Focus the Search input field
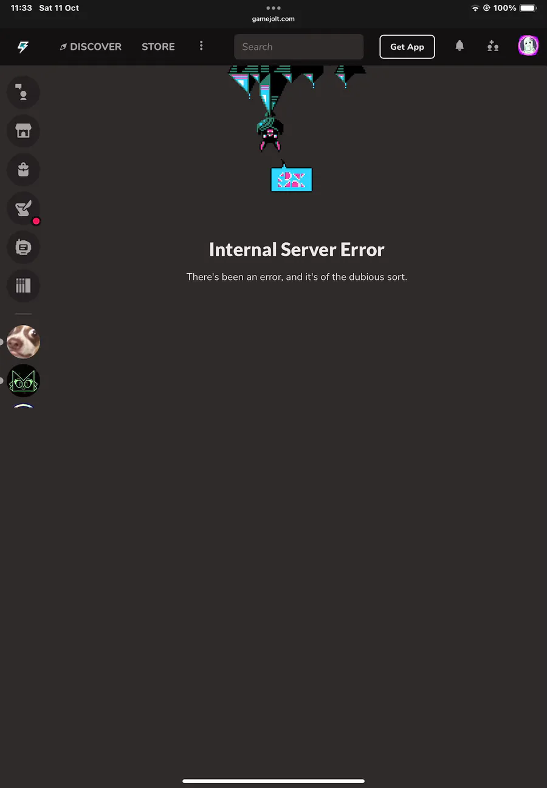Screen dimensions: 547x788 (x=299, y=47)
